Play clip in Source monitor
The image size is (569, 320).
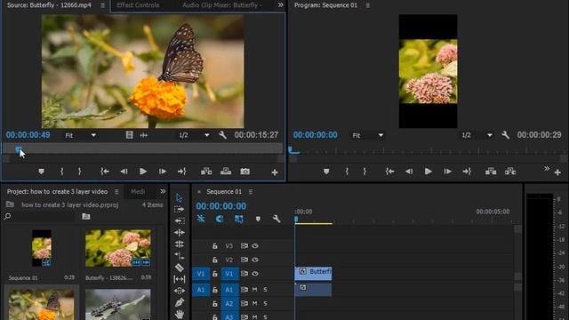(x=143, y=172)
